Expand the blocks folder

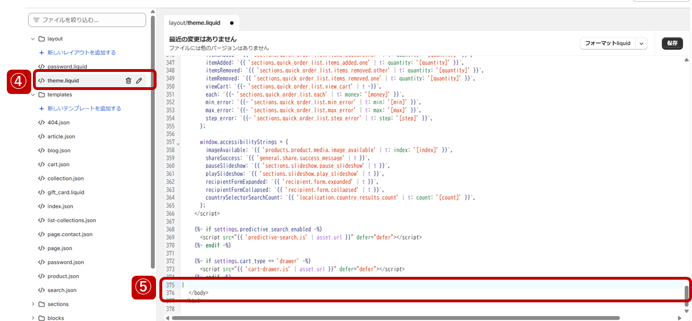(x=33, y=318)
